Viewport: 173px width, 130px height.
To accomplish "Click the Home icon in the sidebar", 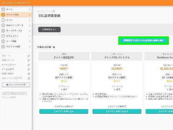I will click(x=3, y=9).
